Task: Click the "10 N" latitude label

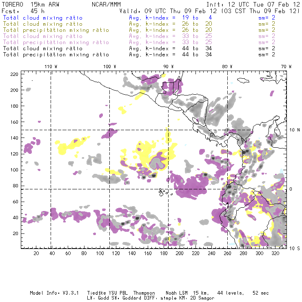Action: point(295,130)
